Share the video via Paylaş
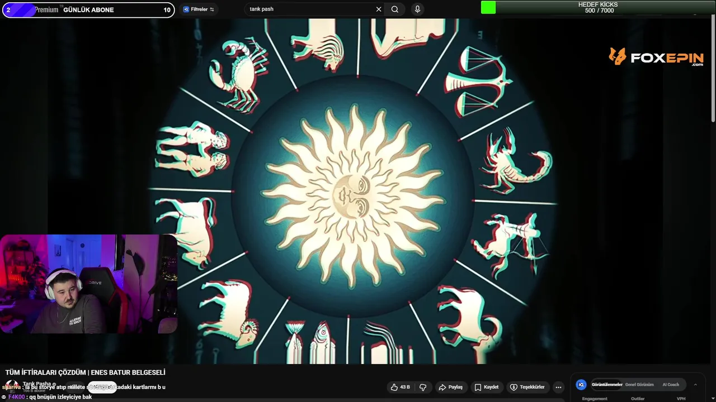 pyautogui.click(x=451, y=387)
